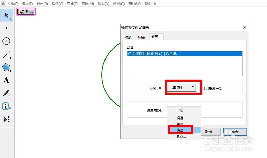Switch to the 标签 tab
267x158 pixels.
(141, 37)
